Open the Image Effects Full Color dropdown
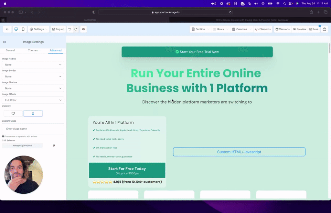 pos(33,100)
